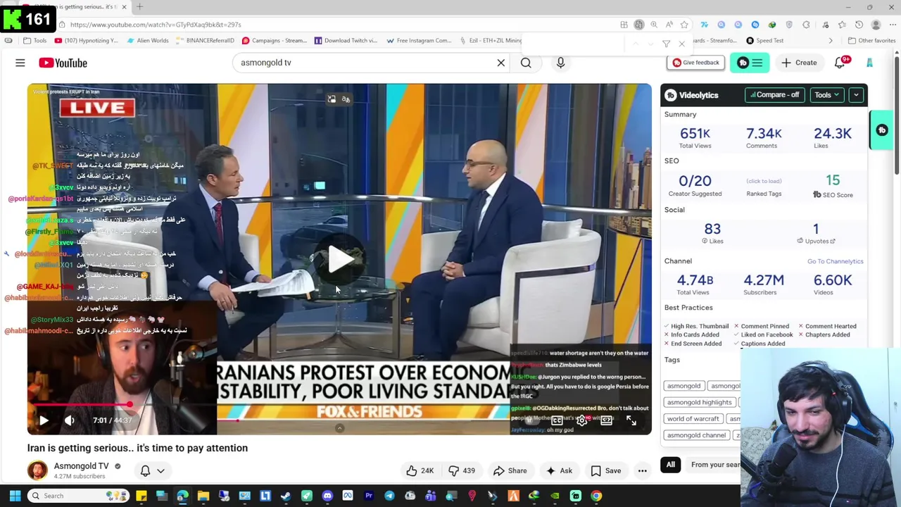901x507 pixels.
Task: Click the 'asmongold channel' tag
Action: click(x=696, y=435)
